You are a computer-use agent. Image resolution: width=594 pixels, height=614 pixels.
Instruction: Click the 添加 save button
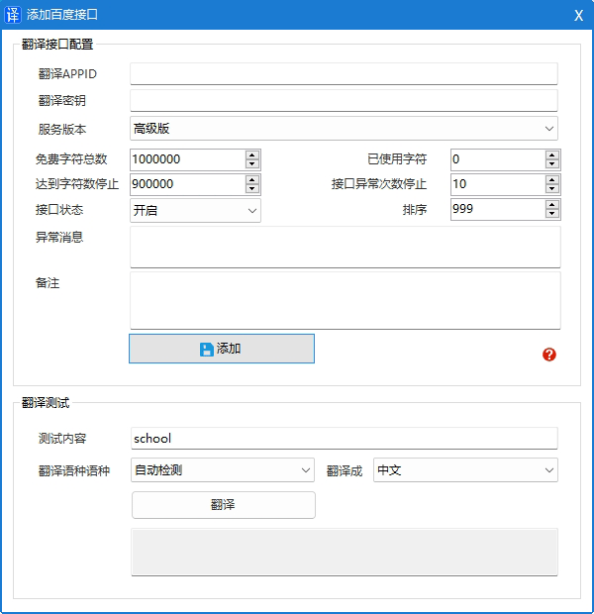(x=221, y=349)
